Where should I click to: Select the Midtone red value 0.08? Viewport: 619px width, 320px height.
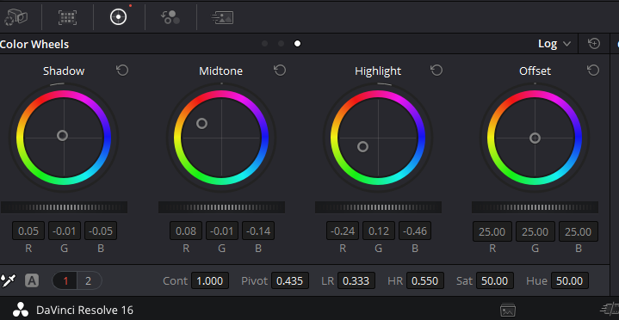pos(186,231)
